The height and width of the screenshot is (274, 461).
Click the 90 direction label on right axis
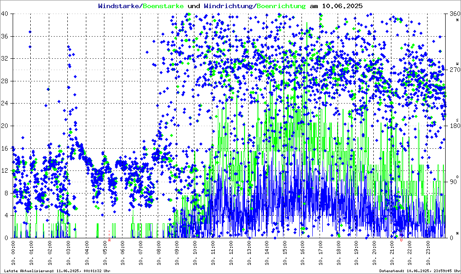pyautogui.click(x=452, y=182)
